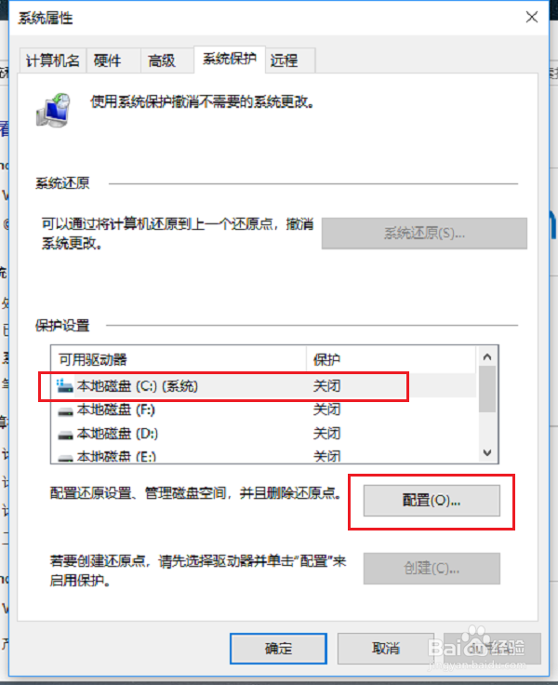558x685 pixels.
Task: Close the 系统属性 dialog with X
Action: tap(531, 18)
